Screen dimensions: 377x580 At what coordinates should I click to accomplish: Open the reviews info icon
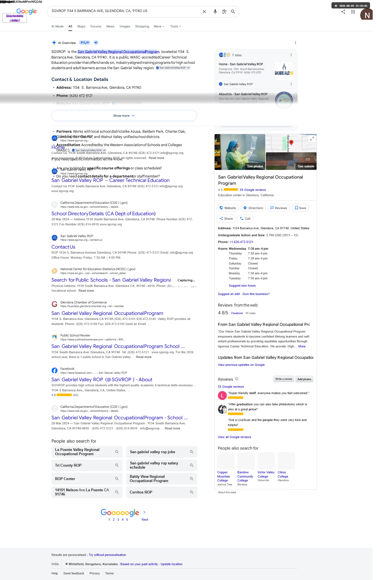coord(237,379)
